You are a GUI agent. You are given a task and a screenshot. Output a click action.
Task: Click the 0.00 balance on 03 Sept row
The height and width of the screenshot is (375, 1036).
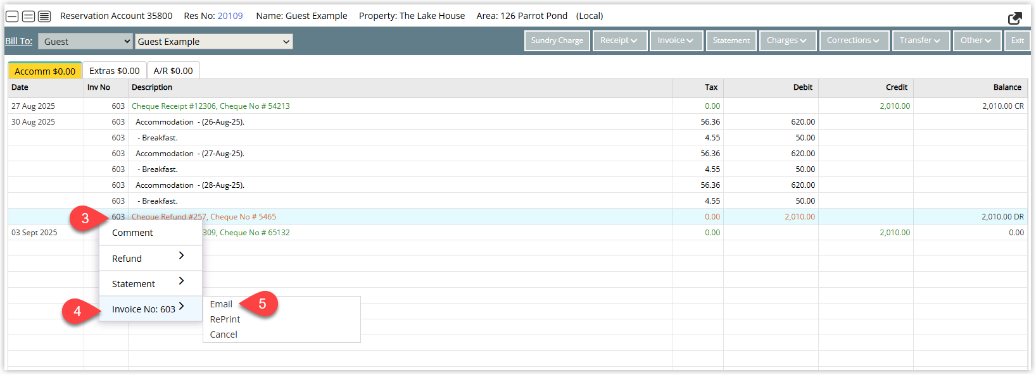[1016, 233]
